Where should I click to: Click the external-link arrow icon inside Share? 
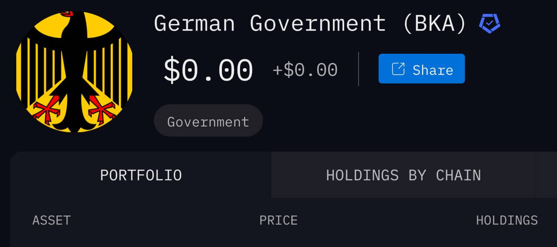398,69
